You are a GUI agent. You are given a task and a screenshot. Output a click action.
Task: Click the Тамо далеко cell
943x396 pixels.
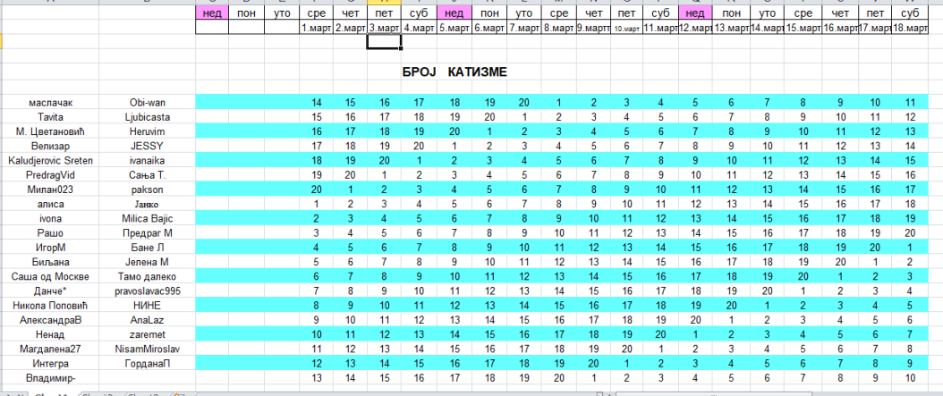[148, 276]
